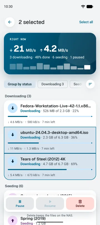Tap the home indicator bar
The image size is (100, 225).
point(50,222)
